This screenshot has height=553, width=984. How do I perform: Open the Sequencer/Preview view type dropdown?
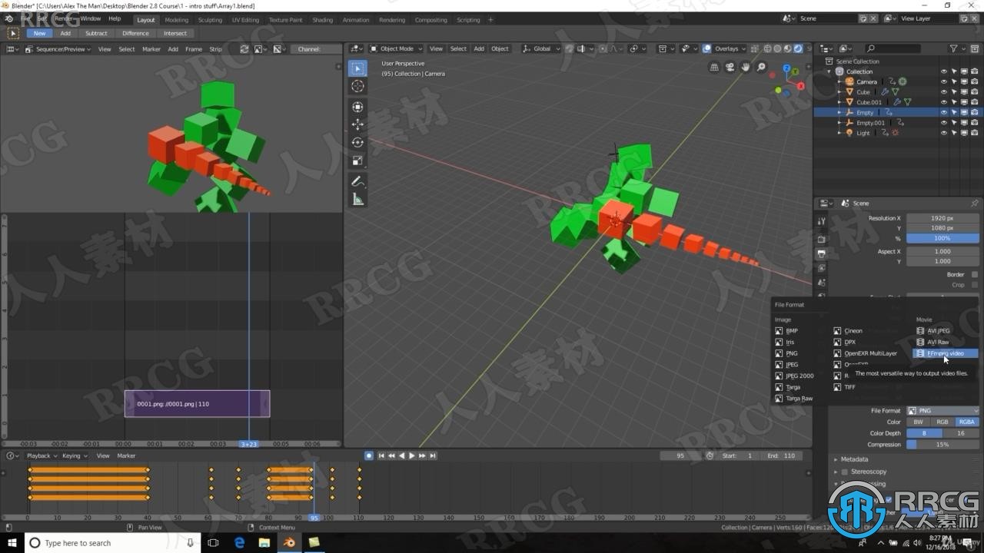tap(58, 49)
